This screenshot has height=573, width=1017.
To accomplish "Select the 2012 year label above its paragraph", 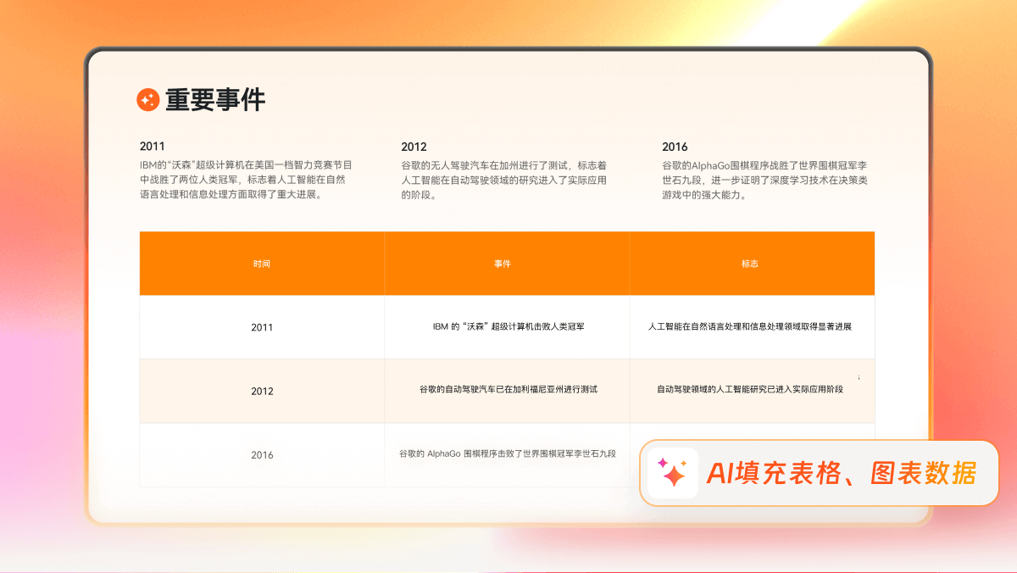I will (414, 146).
